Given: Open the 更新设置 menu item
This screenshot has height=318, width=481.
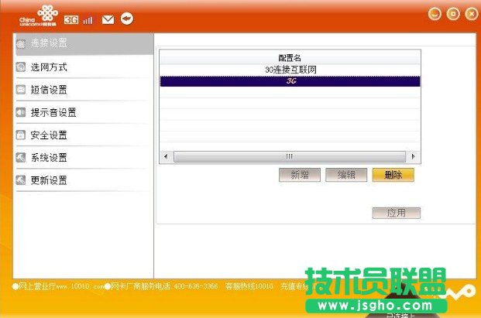Looking at the screenshot, I should (84, 180).
